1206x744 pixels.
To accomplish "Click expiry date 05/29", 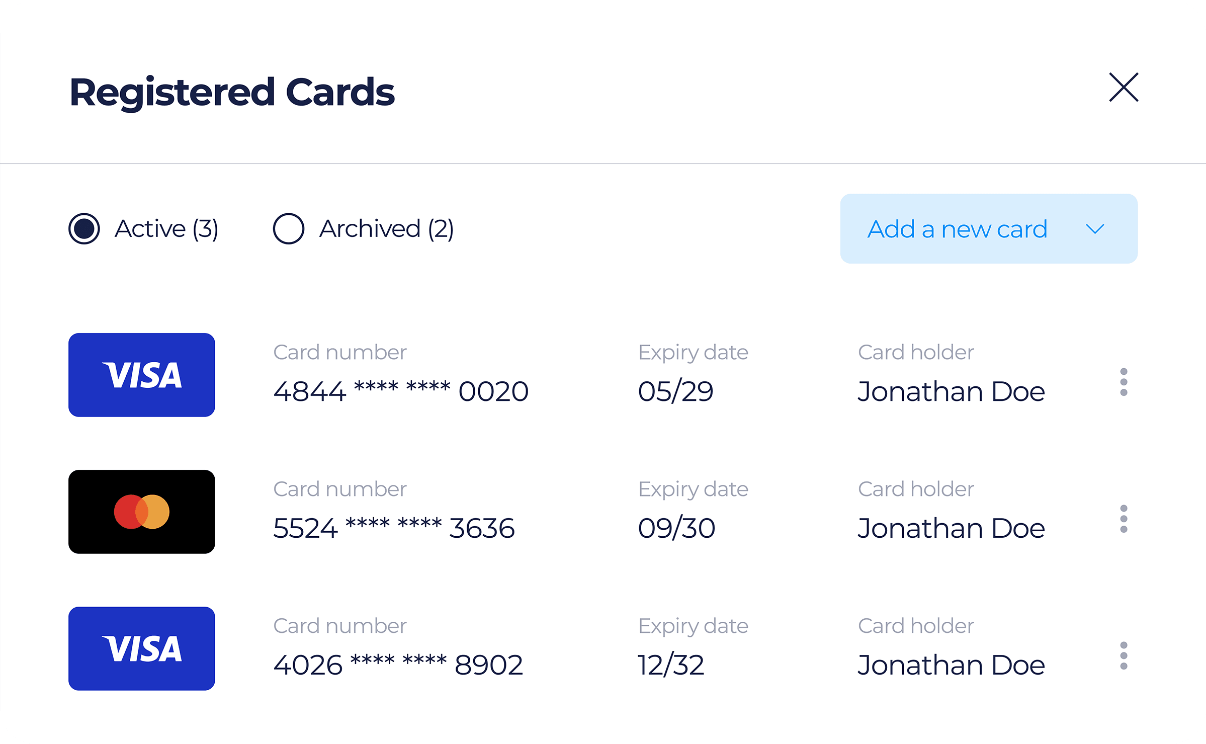I will coord(675,391).
